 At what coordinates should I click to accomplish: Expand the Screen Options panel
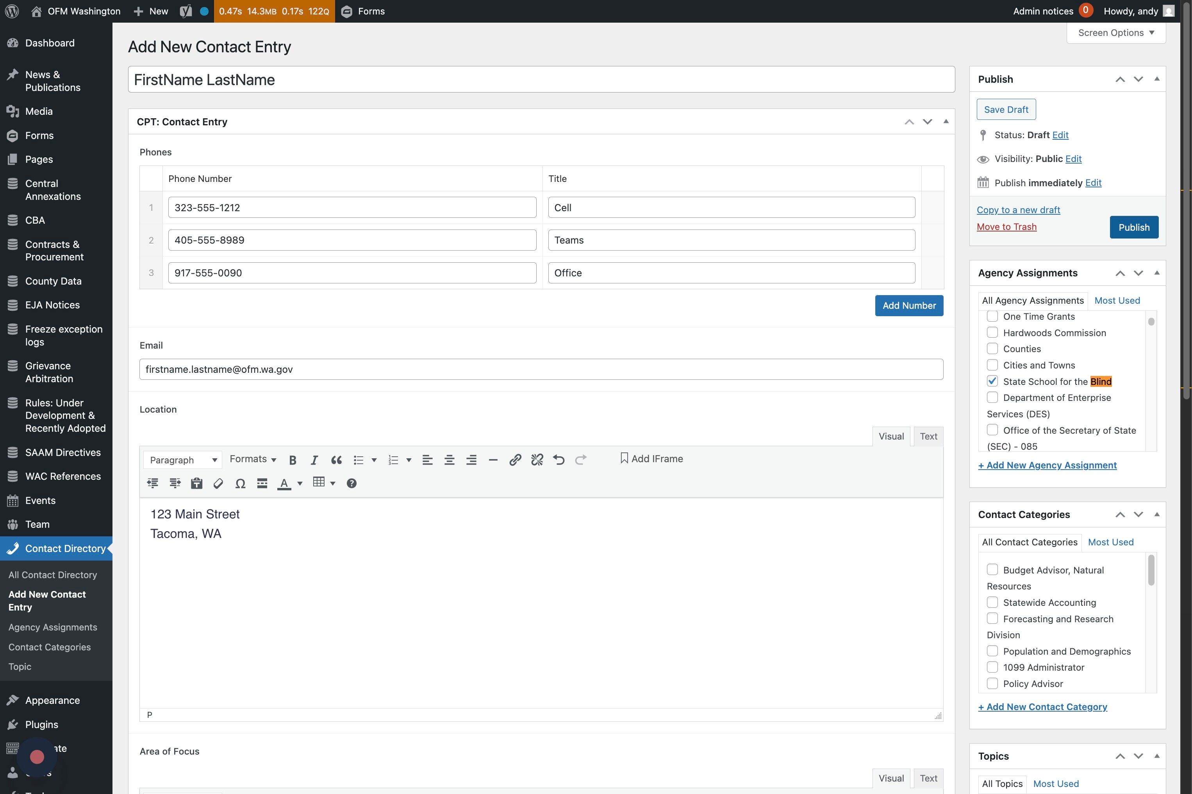1115,33
